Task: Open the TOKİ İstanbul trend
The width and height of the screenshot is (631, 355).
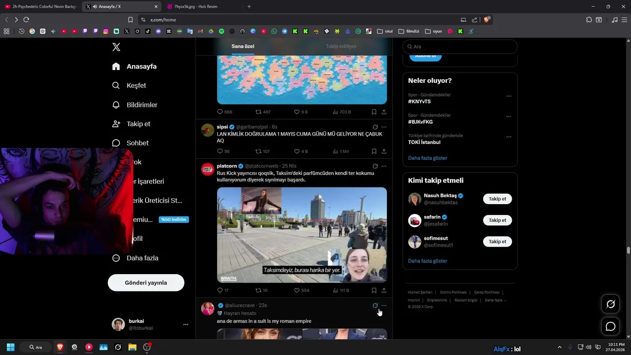Action: coord(424,142)
